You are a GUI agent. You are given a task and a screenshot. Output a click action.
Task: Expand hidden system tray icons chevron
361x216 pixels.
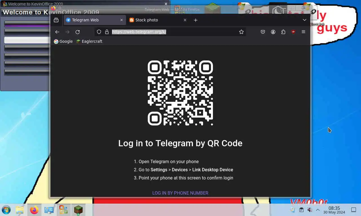(x=318, y=210)
